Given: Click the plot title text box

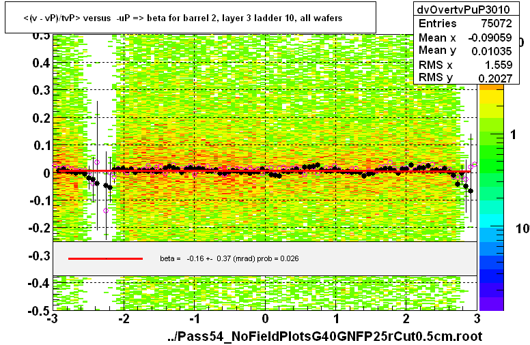Looking at the screenshot, I should 191,18.
